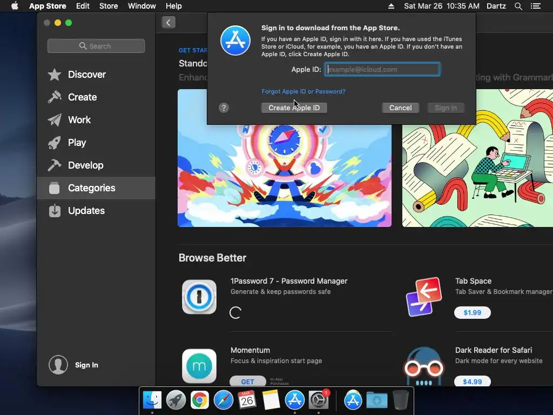Buy Tab Space for $1.99
Viewport: 553px width, 415px height.
472,312
